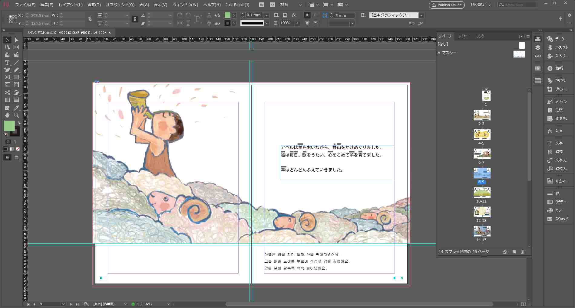Open ファイル(F) menu
575x308 pixels.
[25, 5]
